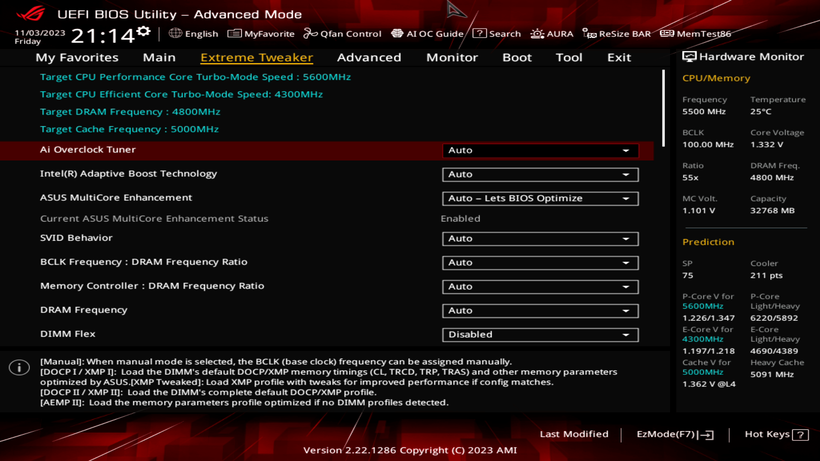Switch to Main tab
Image resolution: width=820 pixels, height=461 pixels.
click(x=159, y=57)
